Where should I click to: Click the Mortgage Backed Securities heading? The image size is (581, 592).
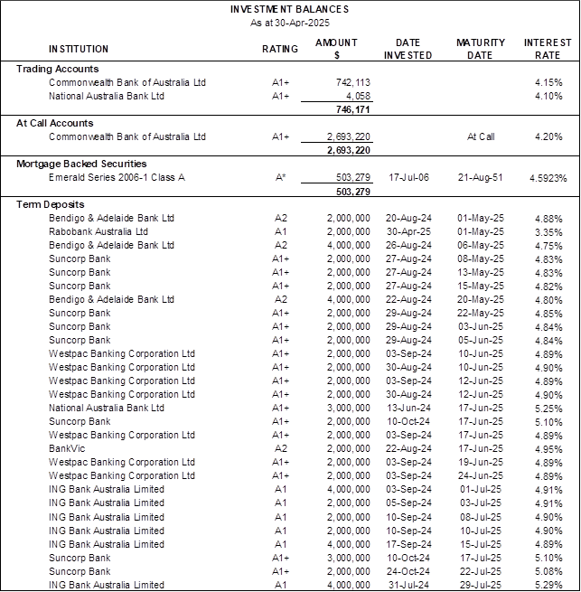click(81, 164)
